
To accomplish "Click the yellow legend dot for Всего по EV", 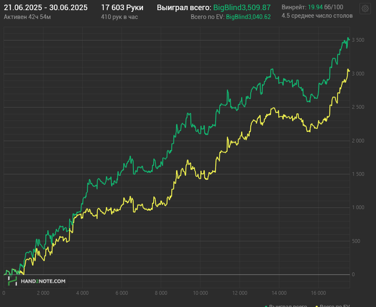I will tap(315, 305).
